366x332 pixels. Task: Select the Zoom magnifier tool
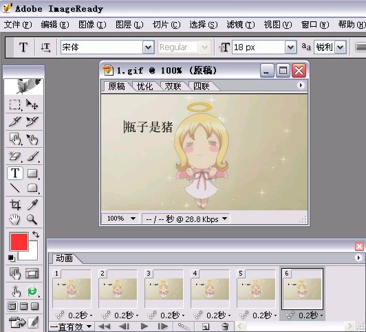coord(32,219)
